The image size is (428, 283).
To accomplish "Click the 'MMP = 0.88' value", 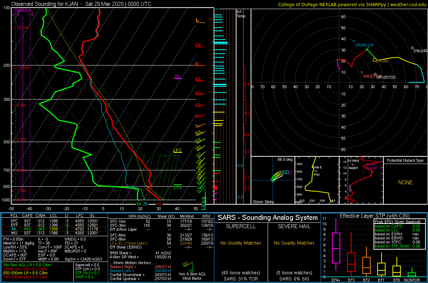I will [49, 259].
